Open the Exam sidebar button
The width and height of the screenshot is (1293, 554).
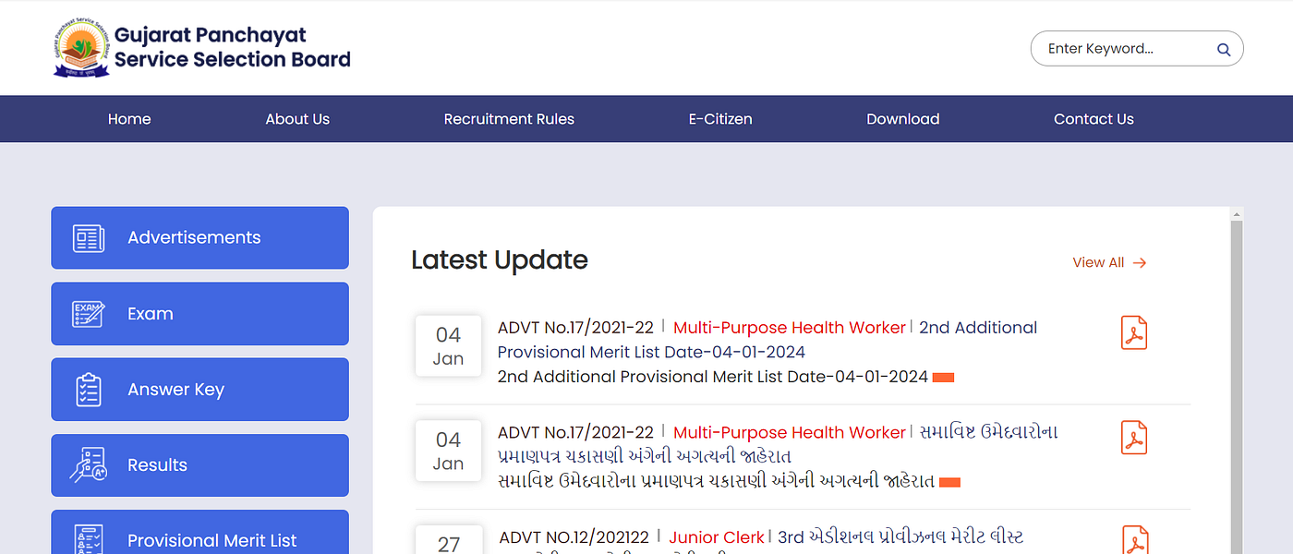(199, 314)
